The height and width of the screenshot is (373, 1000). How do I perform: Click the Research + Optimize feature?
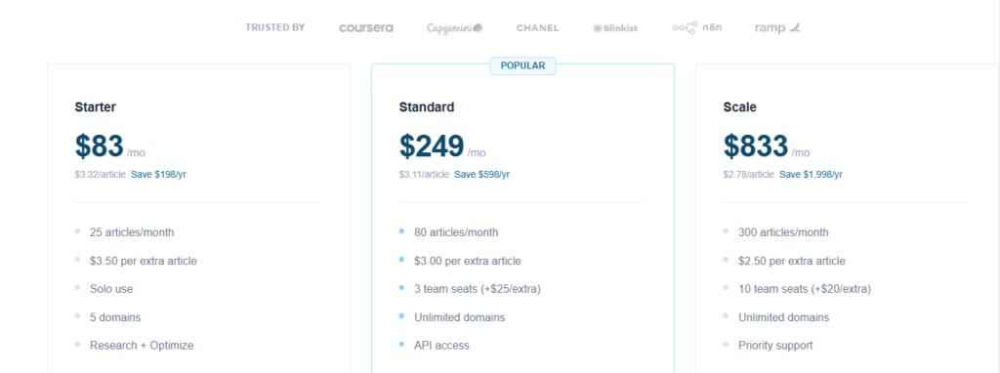click(x=142, y=345)
